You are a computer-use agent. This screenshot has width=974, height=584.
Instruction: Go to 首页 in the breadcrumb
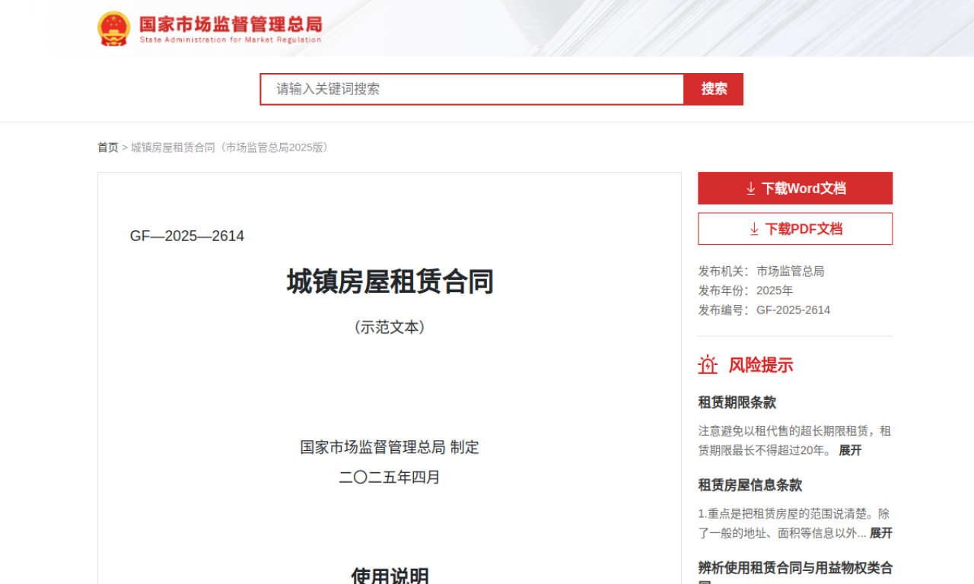click(107, 148)
